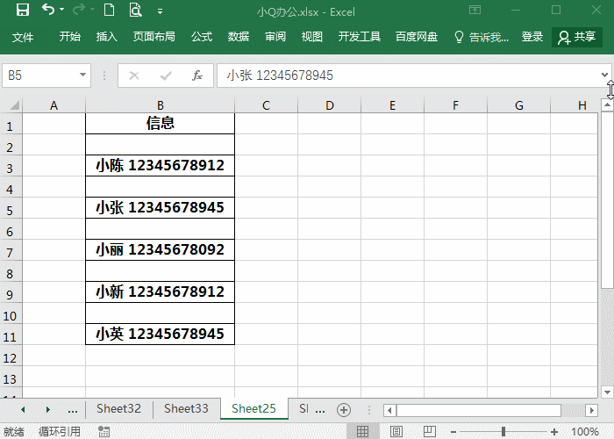This screenshot has width=614, height=439.
Task: Select cell 小英 12345678945
Action: (161, 334)
